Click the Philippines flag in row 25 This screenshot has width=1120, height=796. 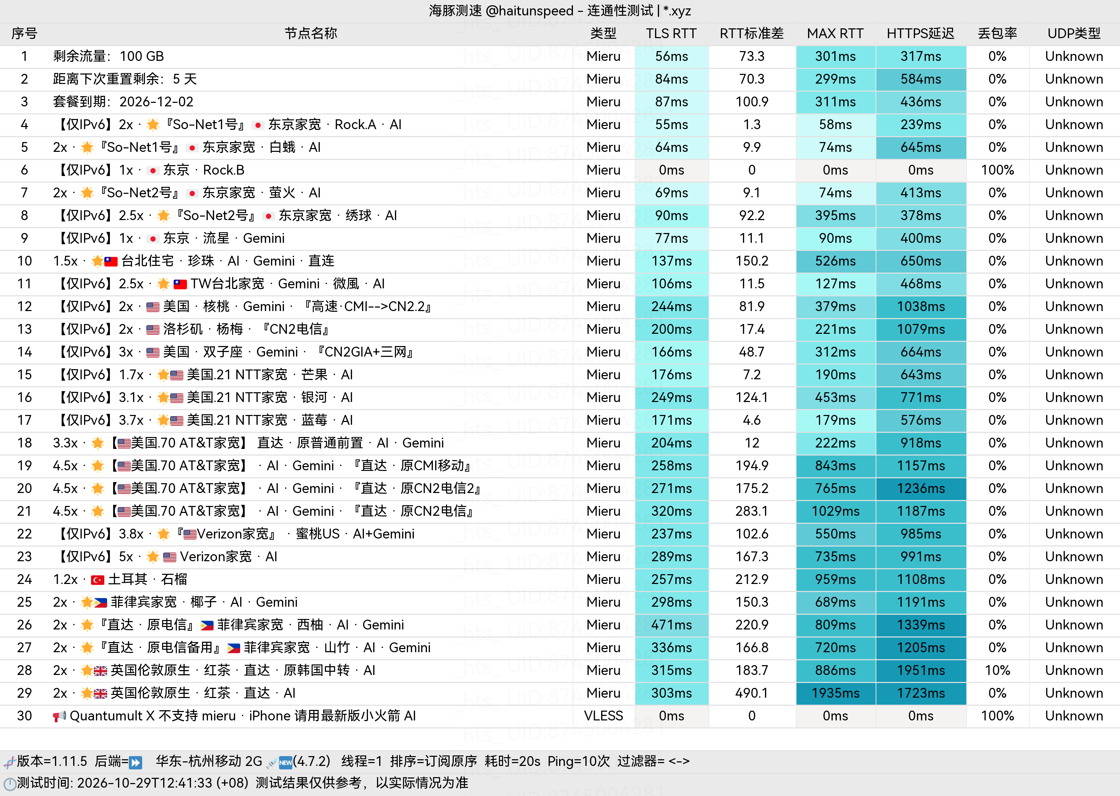point(100,603)
